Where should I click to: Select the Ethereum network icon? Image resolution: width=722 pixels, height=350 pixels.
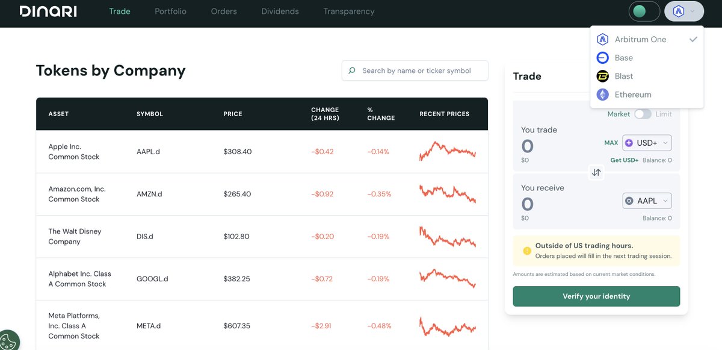(x=602, y=95)
